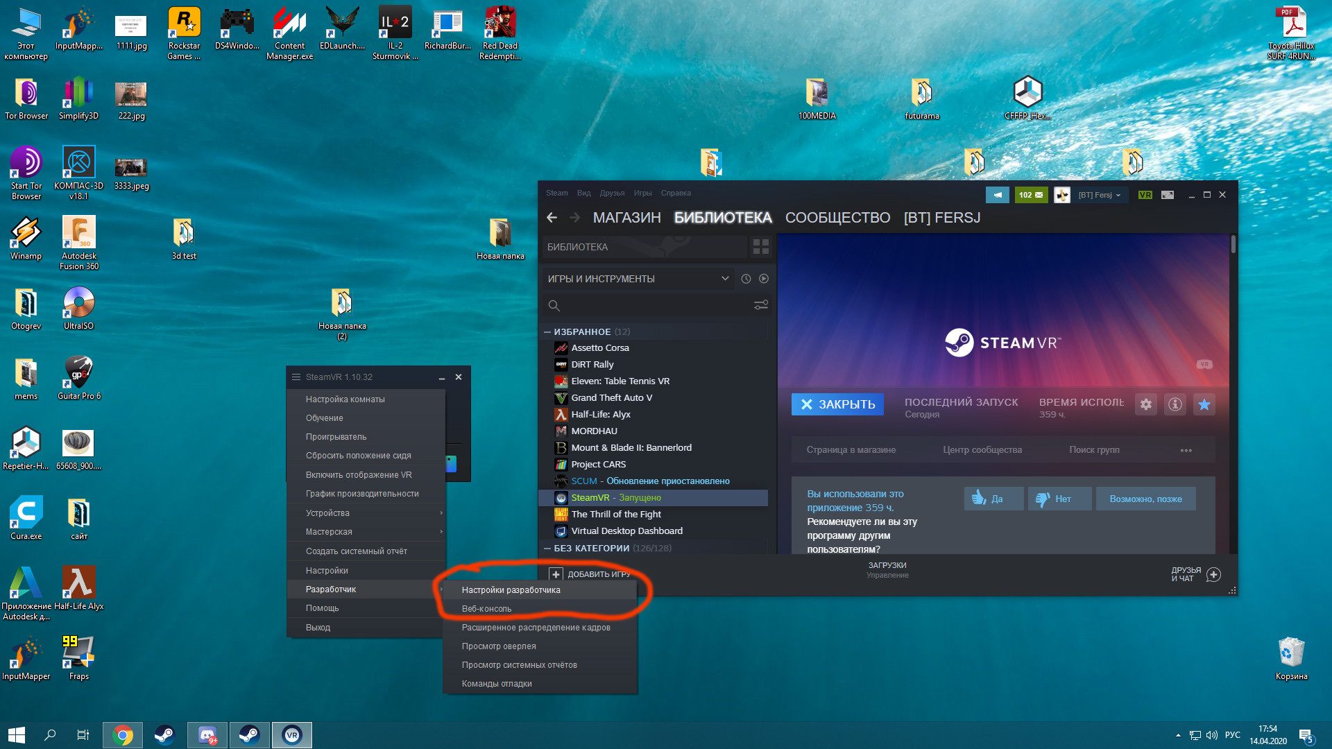Answer Да to the recommendation prompt
The height and width of the screenshot is (749, 1332).
(993, 499)
